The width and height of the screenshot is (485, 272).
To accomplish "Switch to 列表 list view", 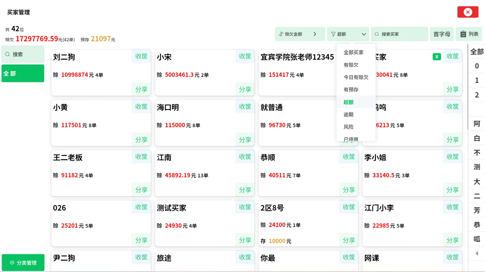I will tap(469, 34).
